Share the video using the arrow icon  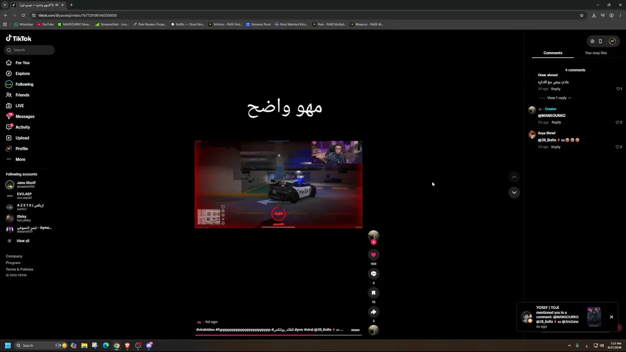pyautogui.click(x=373, y=312)
